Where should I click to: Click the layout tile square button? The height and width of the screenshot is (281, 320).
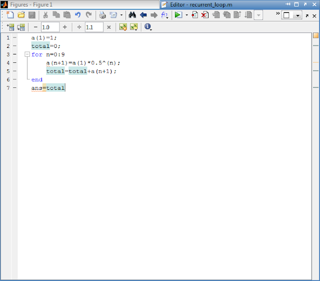coord(286,15)
